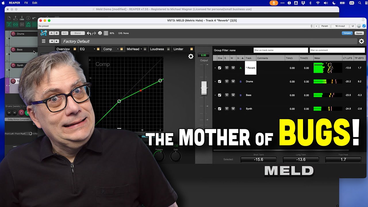
Task: Click REAPER save project icon
Action: 22,18
